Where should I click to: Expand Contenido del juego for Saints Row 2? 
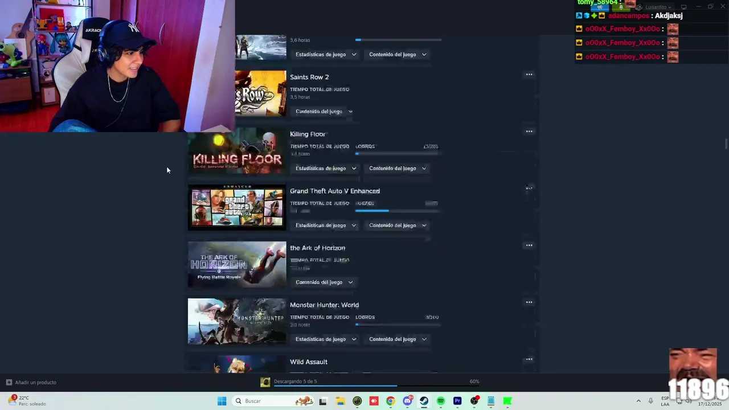[x=324, y=112]
